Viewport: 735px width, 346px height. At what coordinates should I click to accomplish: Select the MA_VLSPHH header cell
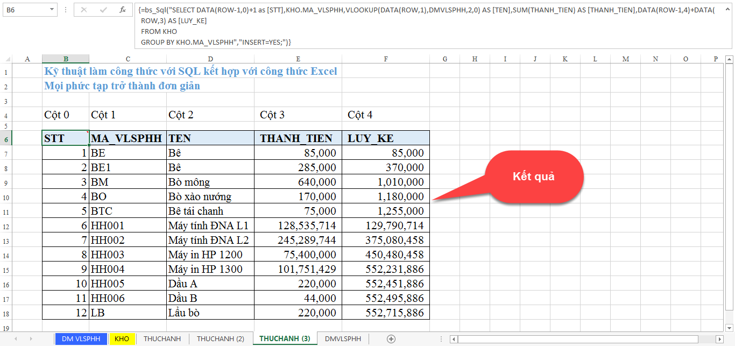point(128,138)
